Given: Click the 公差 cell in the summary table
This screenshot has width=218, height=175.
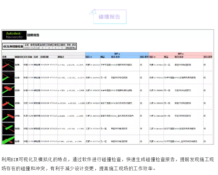Looking at the screenshot, I should point(27,45).
